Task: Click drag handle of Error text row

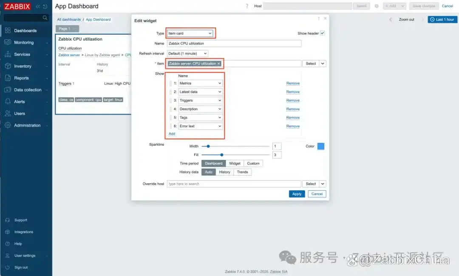Action: 171,126
